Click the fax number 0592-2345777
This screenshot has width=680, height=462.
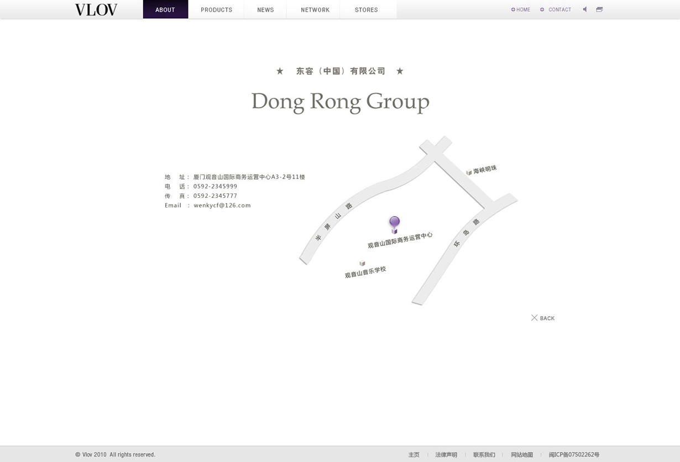(215, 196)
